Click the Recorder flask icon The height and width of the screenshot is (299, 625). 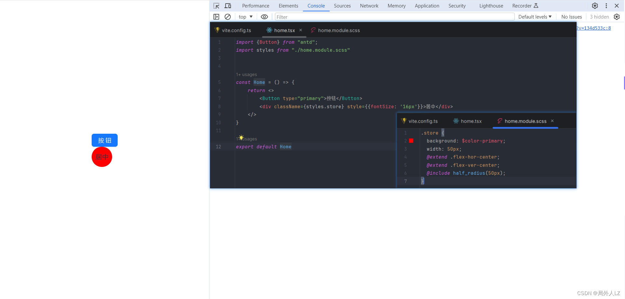[x=536, y=6]
